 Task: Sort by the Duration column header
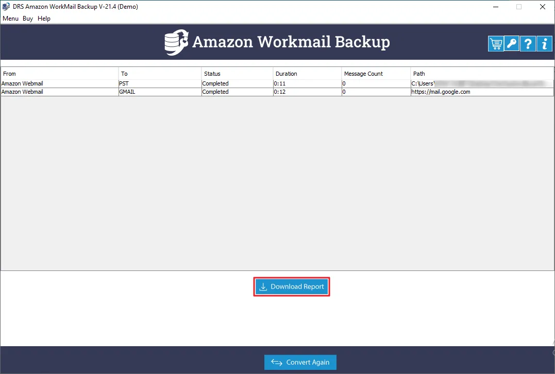pyautogui.click(x=307, y=74)
